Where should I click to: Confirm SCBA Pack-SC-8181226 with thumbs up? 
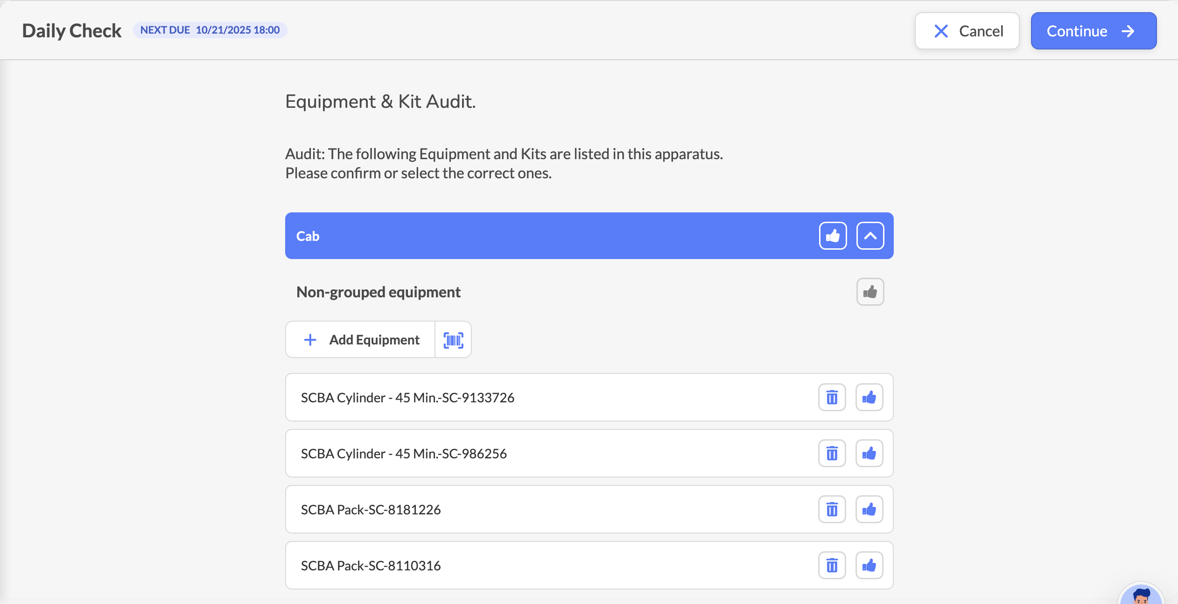click(x=869, y=510)
